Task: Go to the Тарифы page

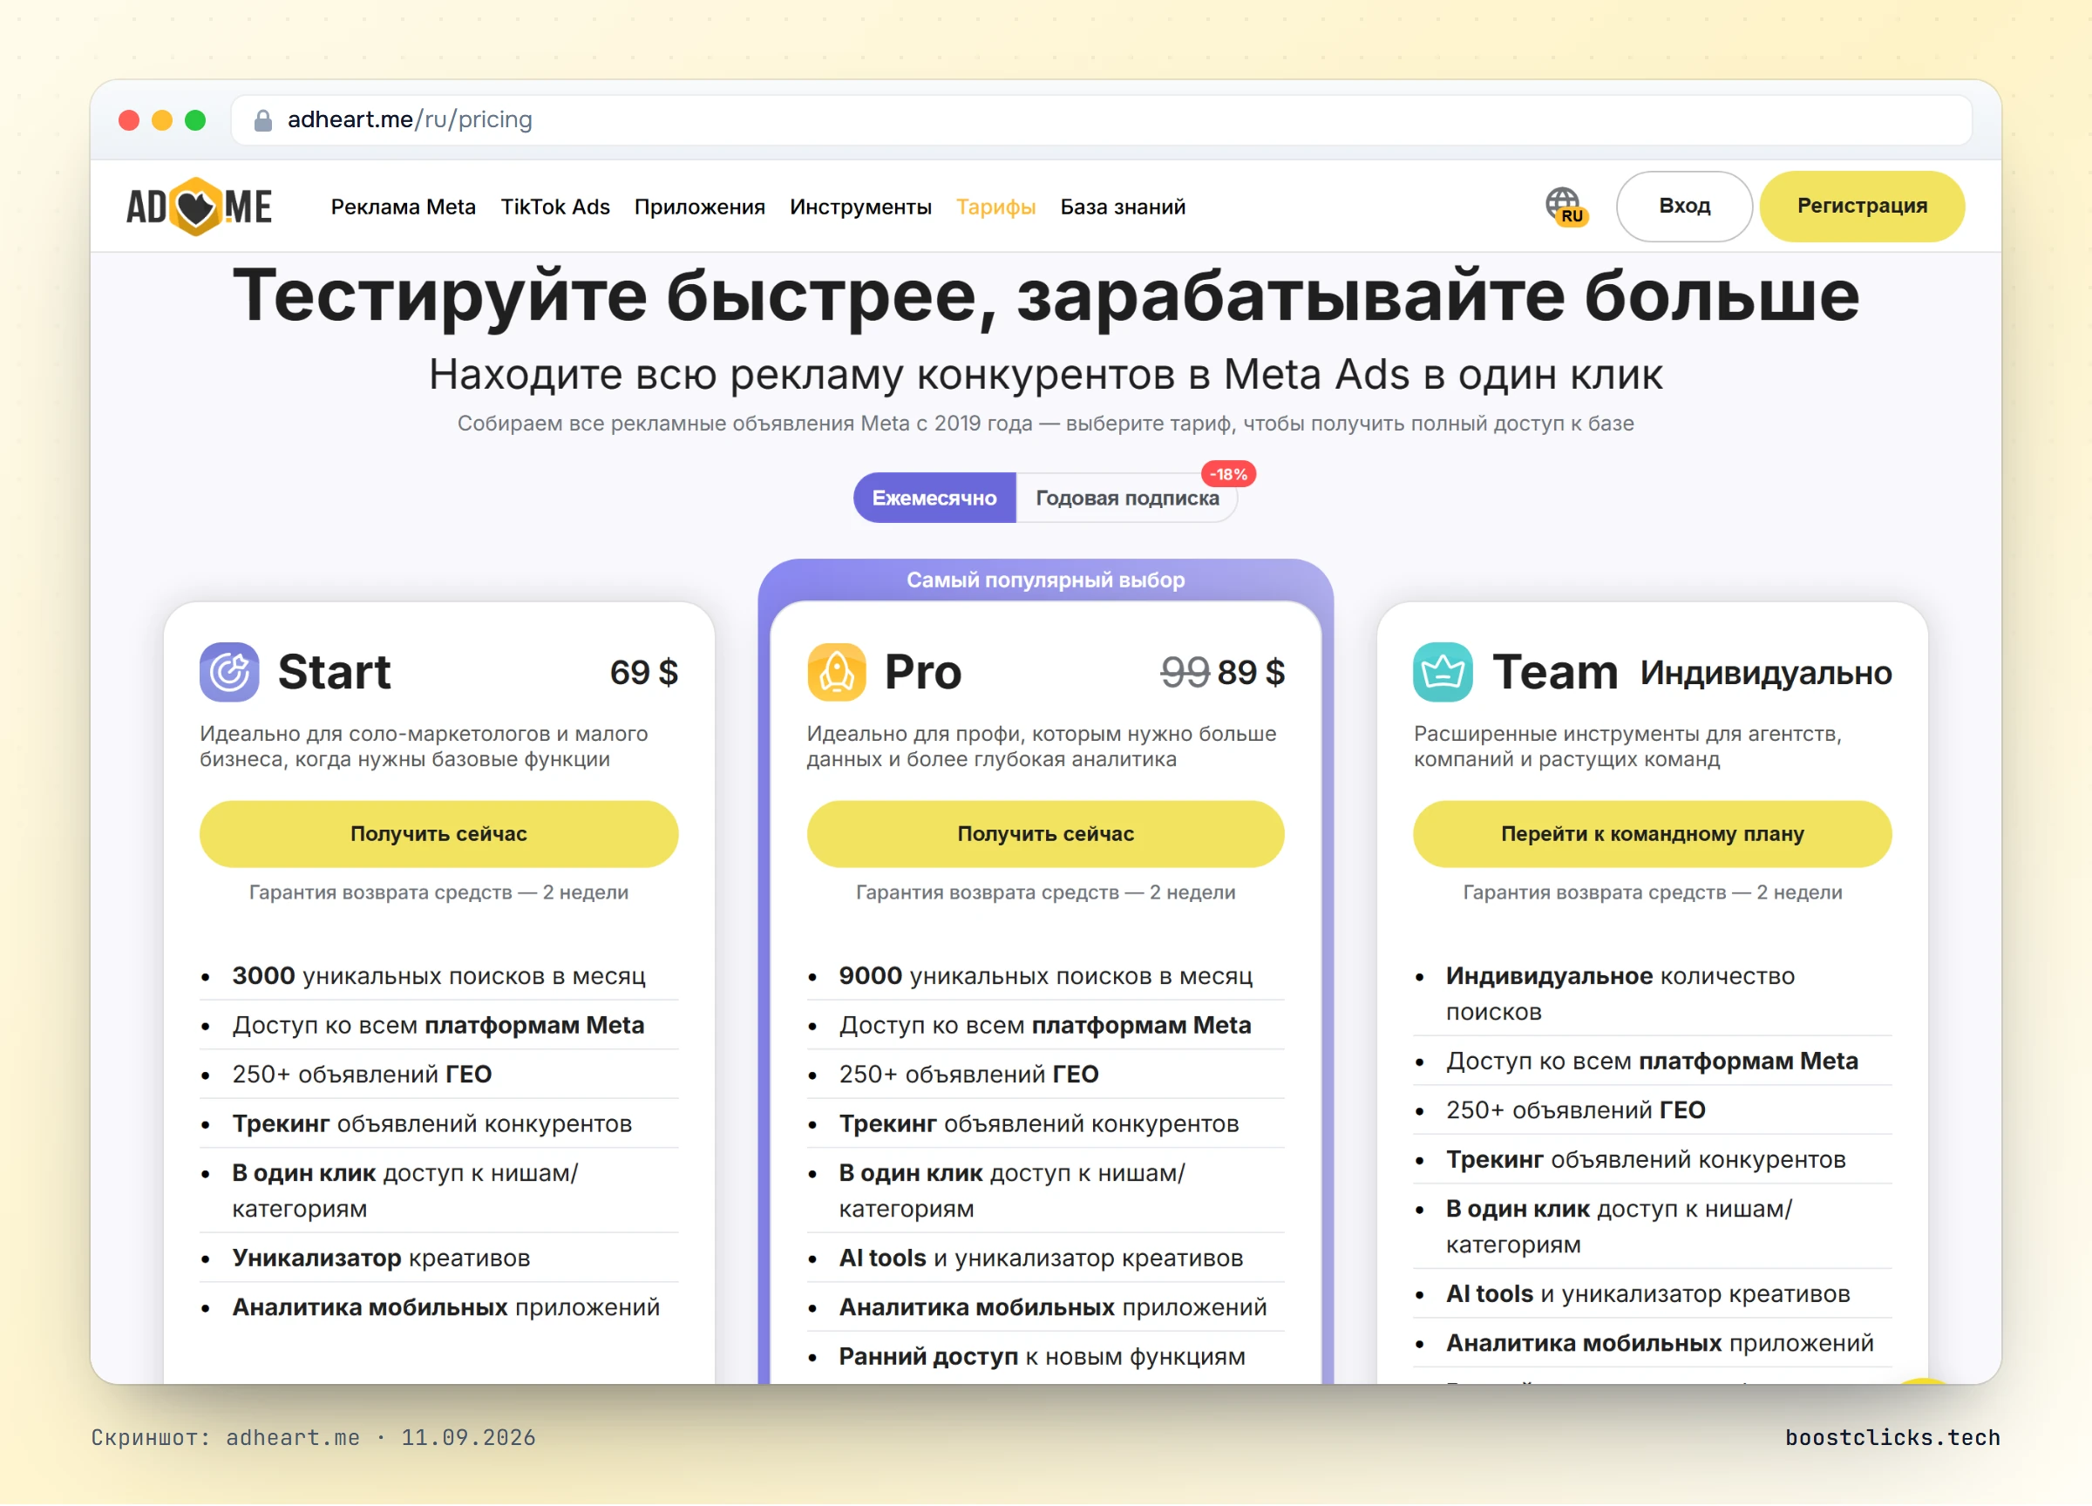Action: [x=996, y=207]
